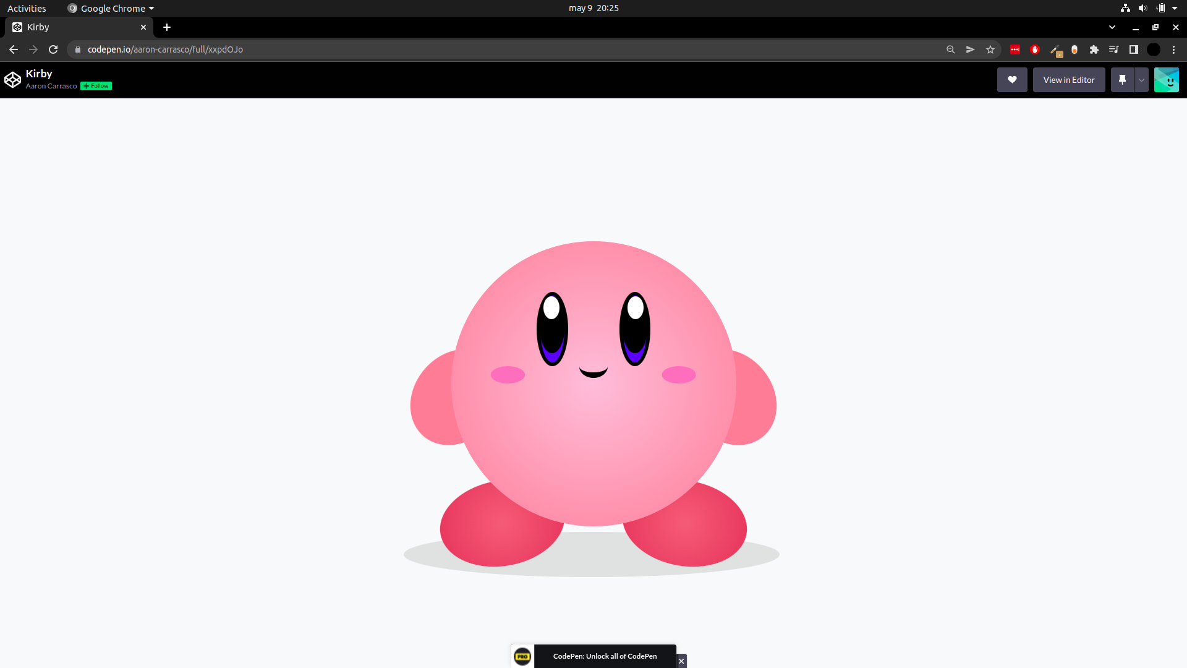Reload the page

pyautogui.click(x=53, y=49)
